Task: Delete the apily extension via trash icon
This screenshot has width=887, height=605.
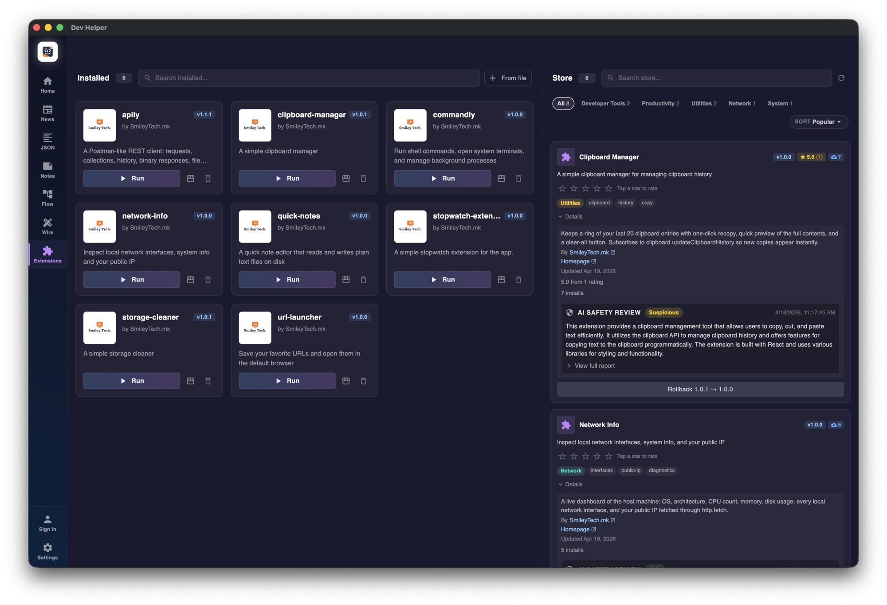Action: pyautogui.click(x=208, y=178)
